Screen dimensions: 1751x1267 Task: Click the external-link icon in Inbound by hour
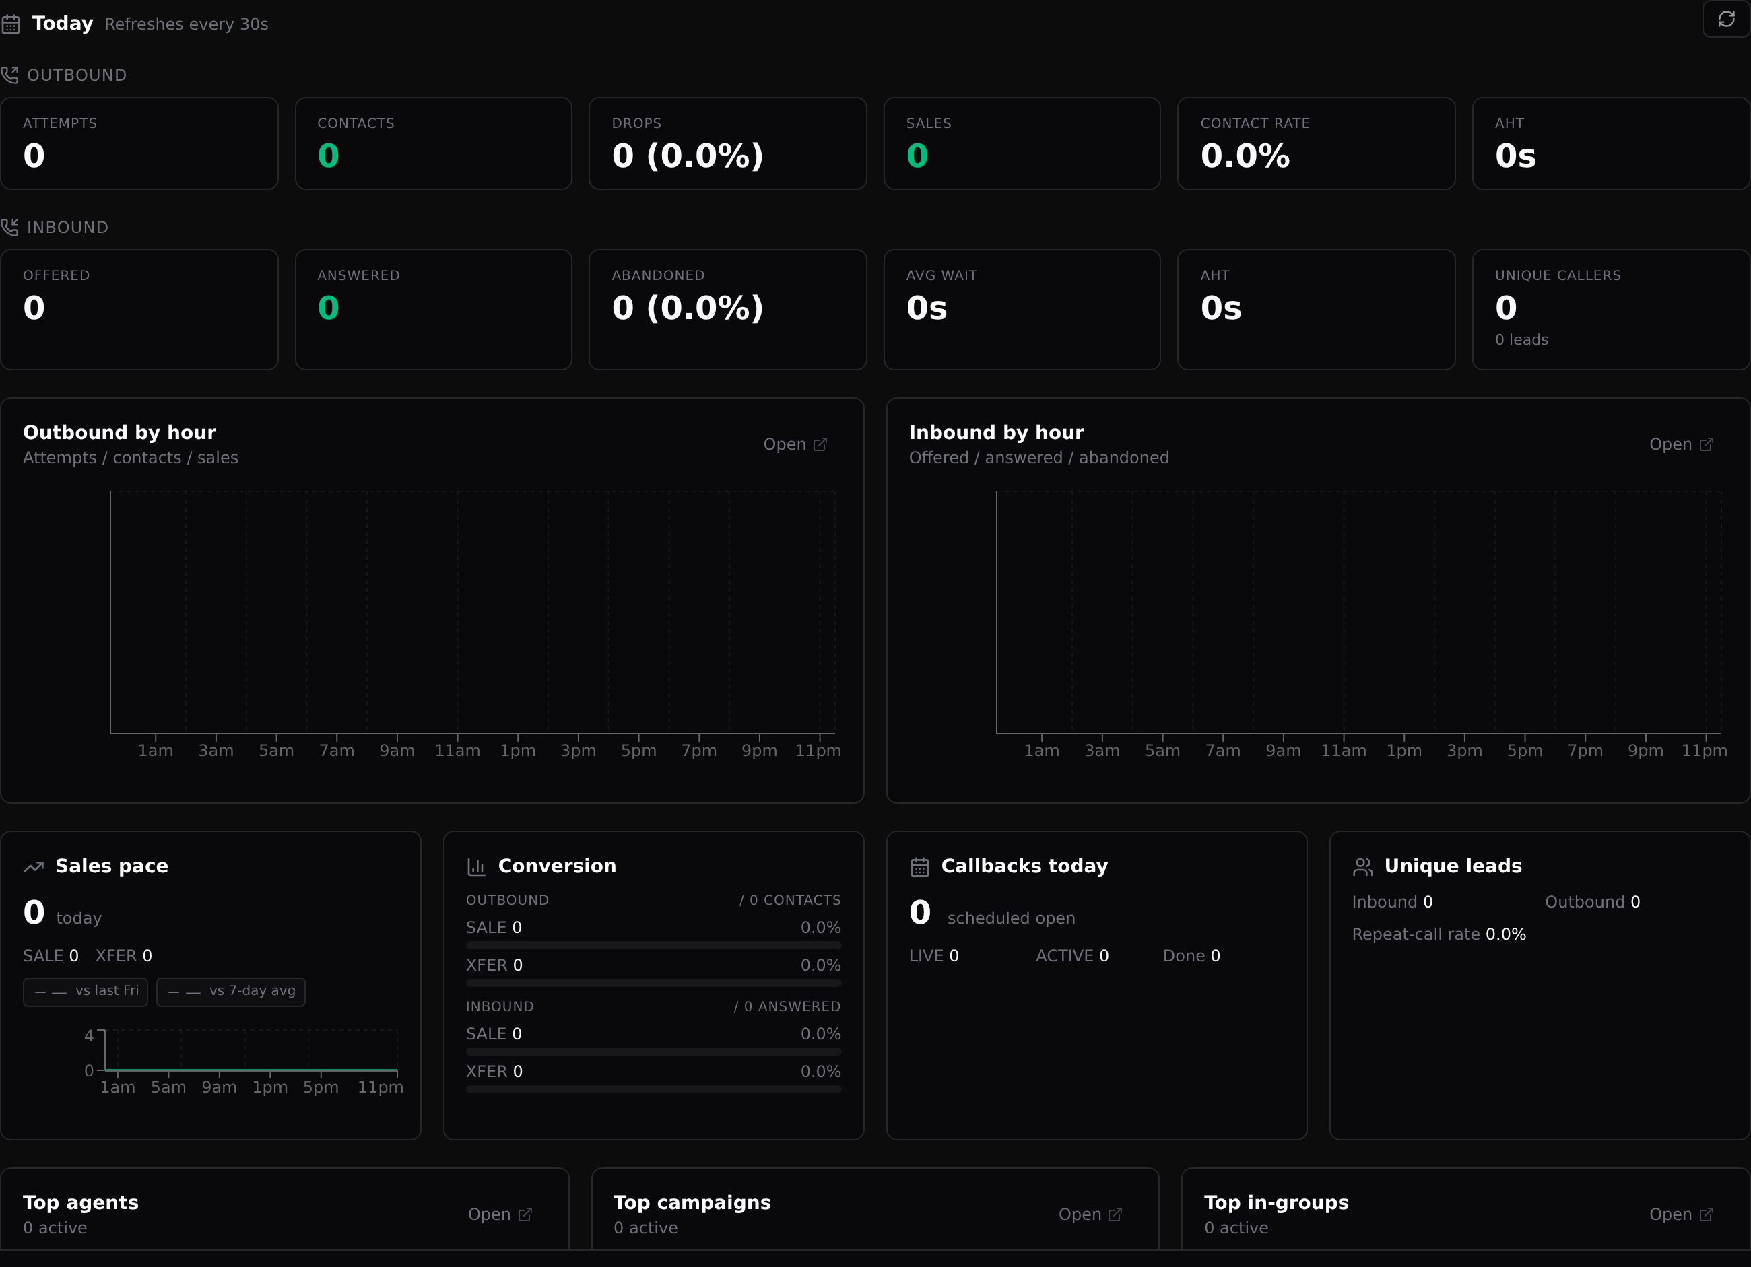pyautogui.click(x=1707, y=444)
